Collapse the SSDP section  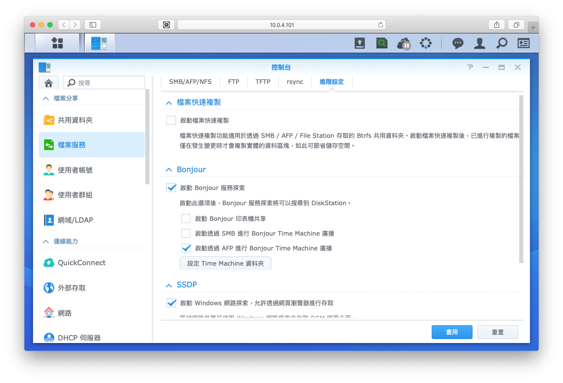click(169, 285)
